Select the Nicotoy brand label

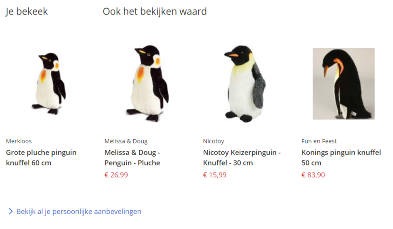pos(214,141)
